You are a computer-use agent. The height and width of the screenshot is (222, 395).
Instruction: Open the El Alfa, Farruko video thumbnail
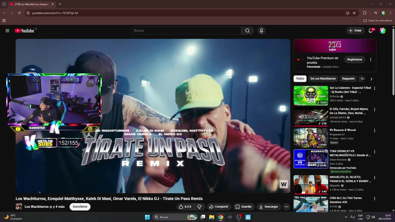click(311, 117)
